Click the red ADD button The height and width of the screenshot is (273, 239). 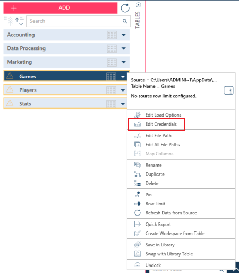61,8
